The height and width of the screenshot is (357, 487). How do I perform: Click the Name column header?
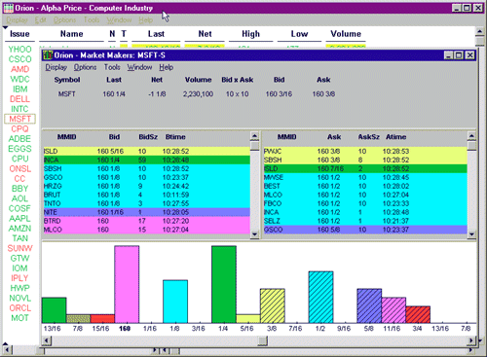[x=71, y=34]
